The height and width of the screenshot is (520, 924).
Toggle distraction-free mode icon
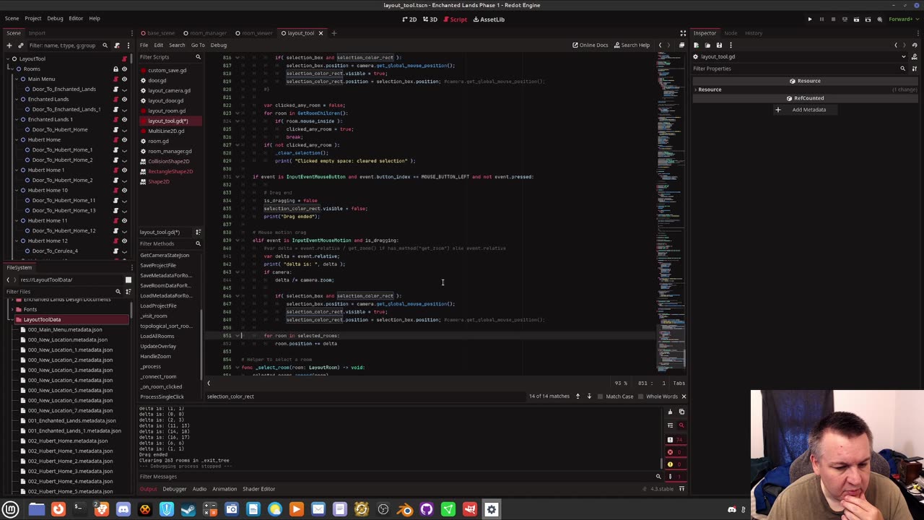(x=683, y=33)
